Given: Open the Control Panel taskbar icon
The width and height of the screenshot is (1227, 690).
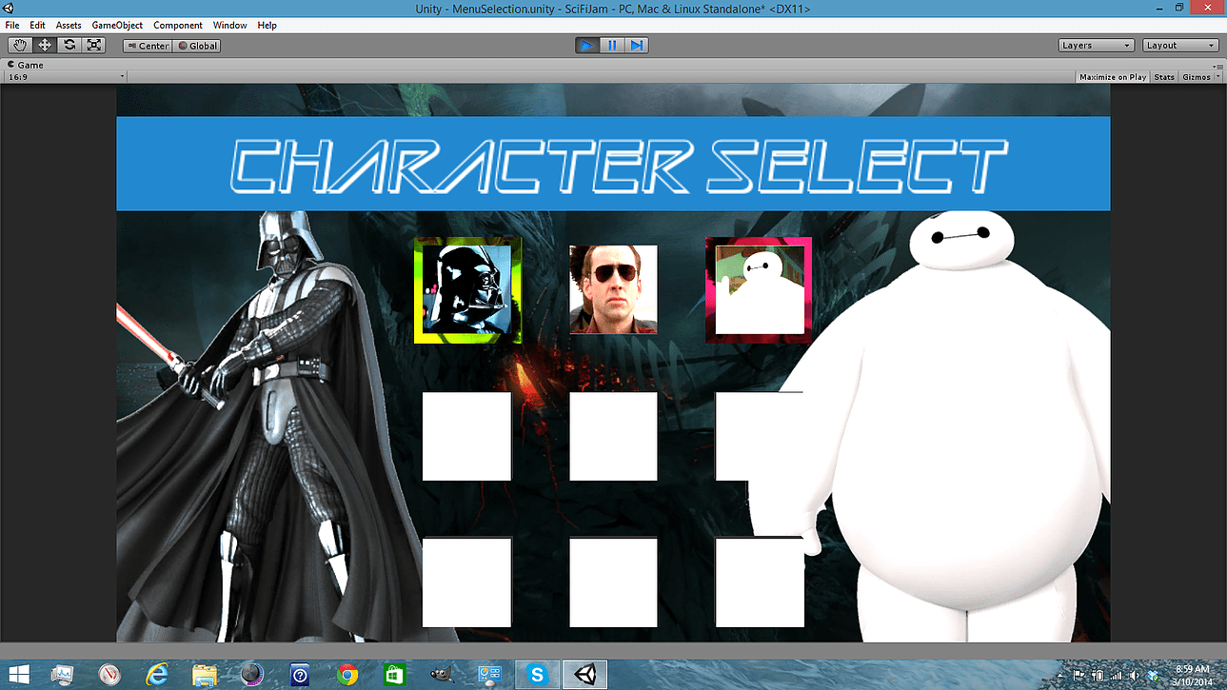Looking at the screenshot, I should [490, 675].
